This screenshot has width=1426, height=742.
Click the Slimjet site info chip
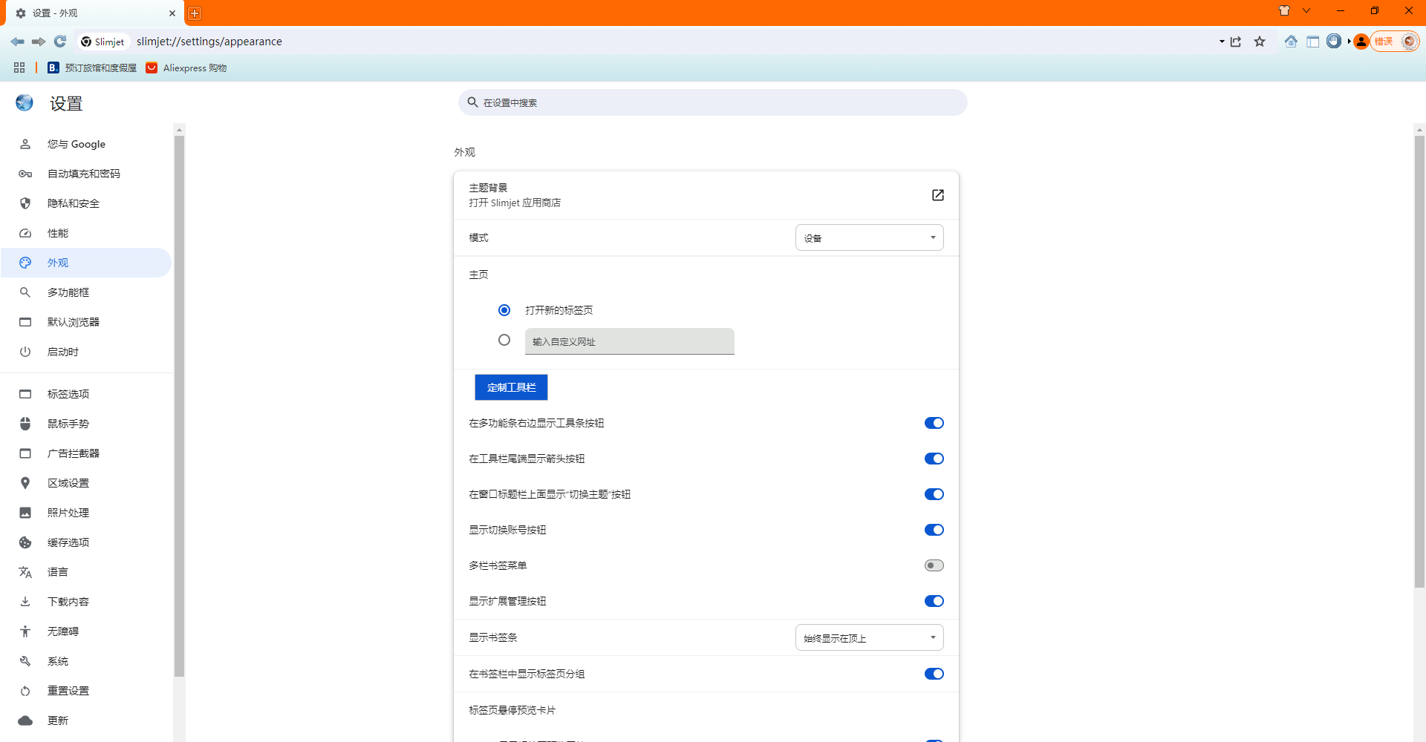(x=103, y=42)
